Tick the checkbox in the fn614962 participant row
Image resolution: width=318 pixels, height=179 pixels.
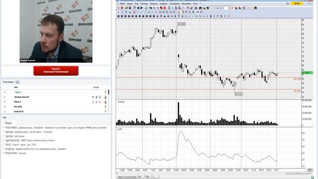pos(4,107)
